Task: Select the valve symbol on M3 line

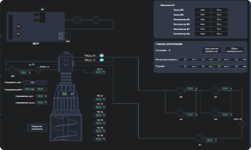Action: [x=31, y=62]
